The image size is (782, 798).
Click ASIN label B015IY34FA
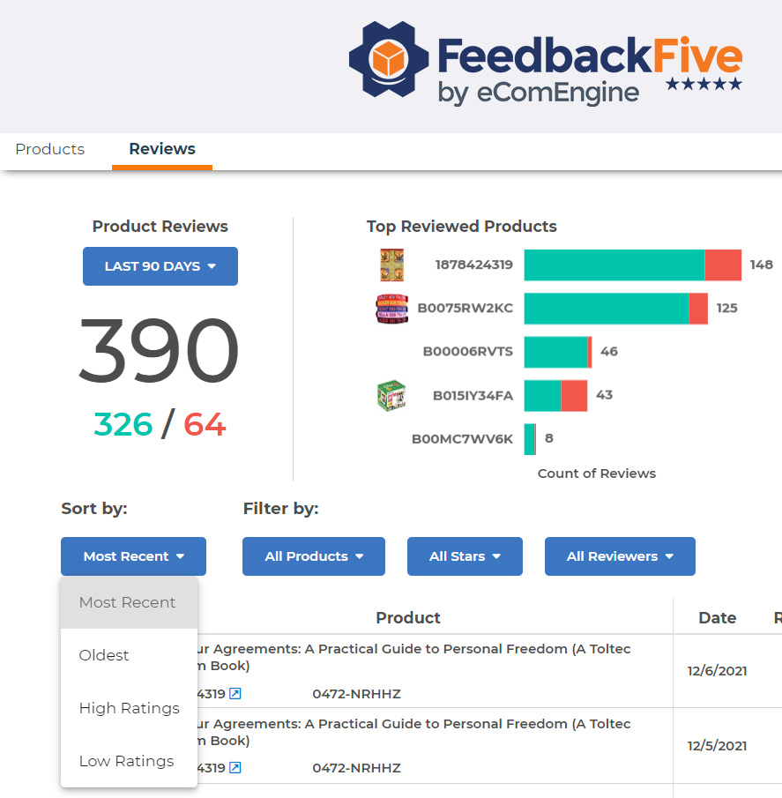coord(473,395)
